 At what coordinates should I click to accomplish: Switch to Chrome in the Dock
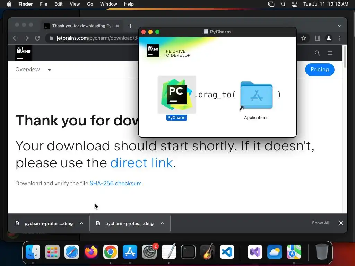[x=111, y=252]
